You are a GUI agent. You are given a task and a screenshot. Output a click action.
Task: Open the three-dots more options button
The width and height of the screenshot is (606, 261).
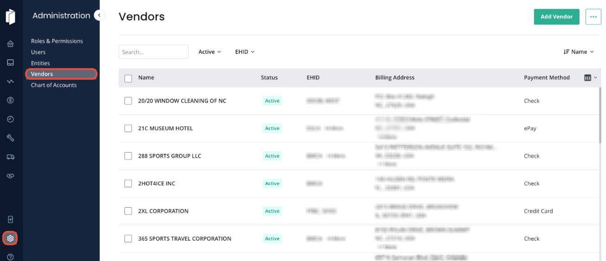593,17
